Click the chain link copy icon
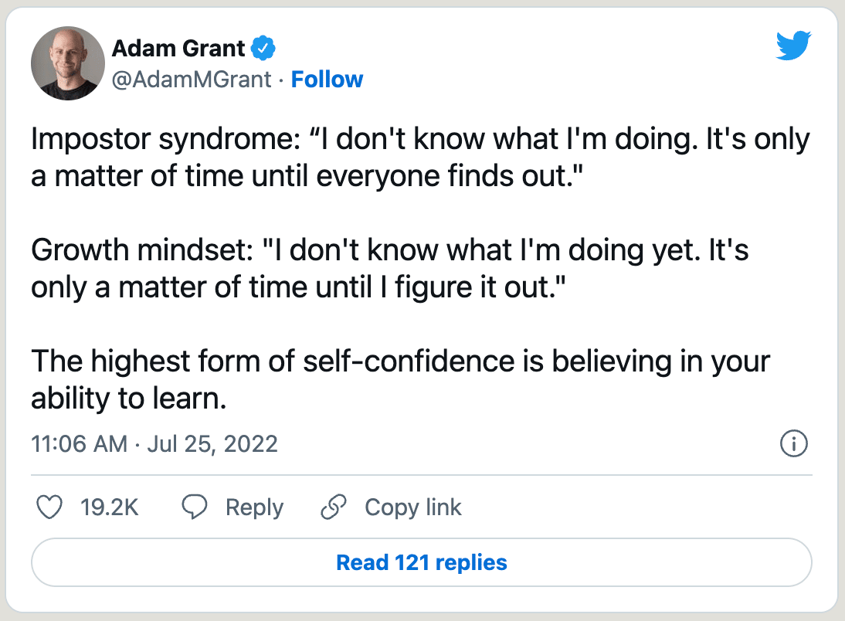The height and width of the screenshot is (621, 845). pos(333,507)
